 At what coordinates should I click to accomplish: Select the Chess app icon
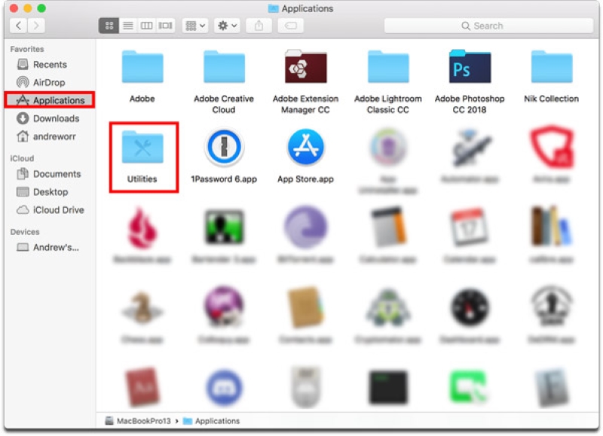coord(142,308)
